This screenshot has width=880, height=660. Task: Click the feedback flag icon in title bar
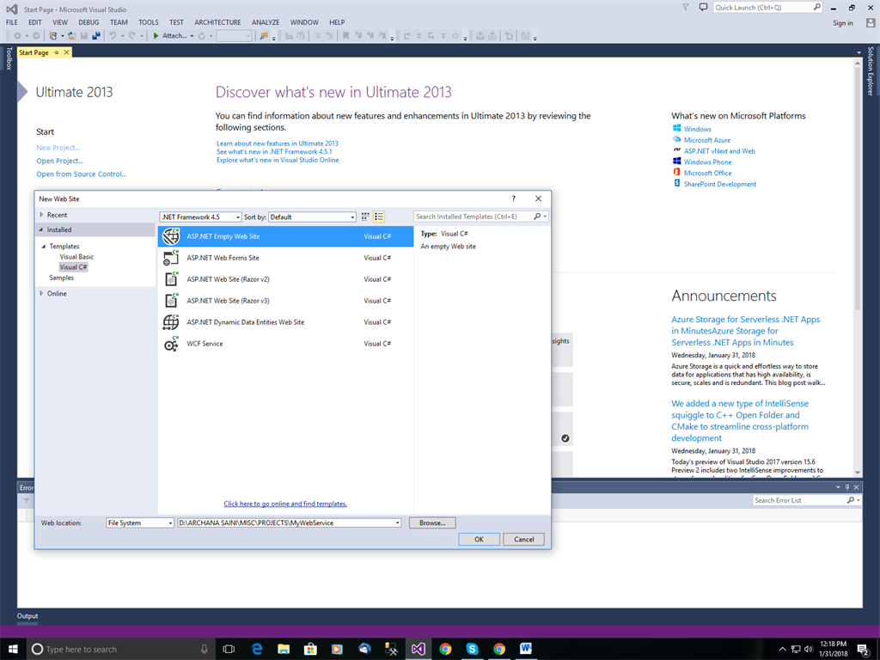point(684,7)
